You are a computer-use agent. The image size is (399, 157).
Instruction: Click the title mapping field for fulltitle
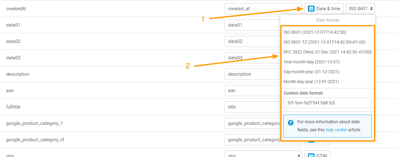pyautogui.click(x=252, y=107)
